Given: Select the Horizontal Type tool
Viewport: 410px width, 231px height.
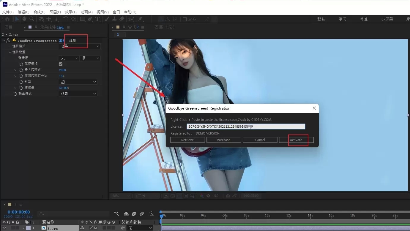Looking at the screenshot, I should point(97,19).
